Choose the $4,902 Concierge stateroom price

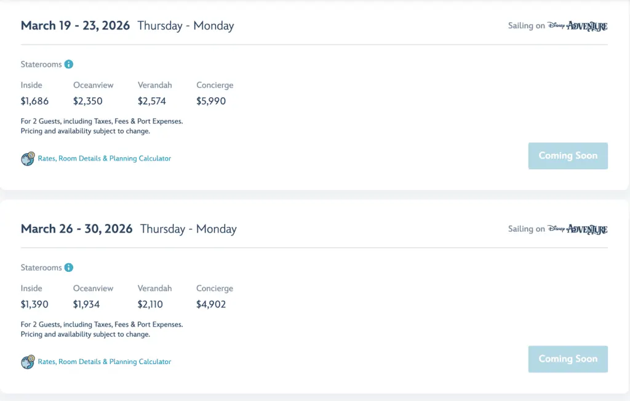click(x=211, y=304)
